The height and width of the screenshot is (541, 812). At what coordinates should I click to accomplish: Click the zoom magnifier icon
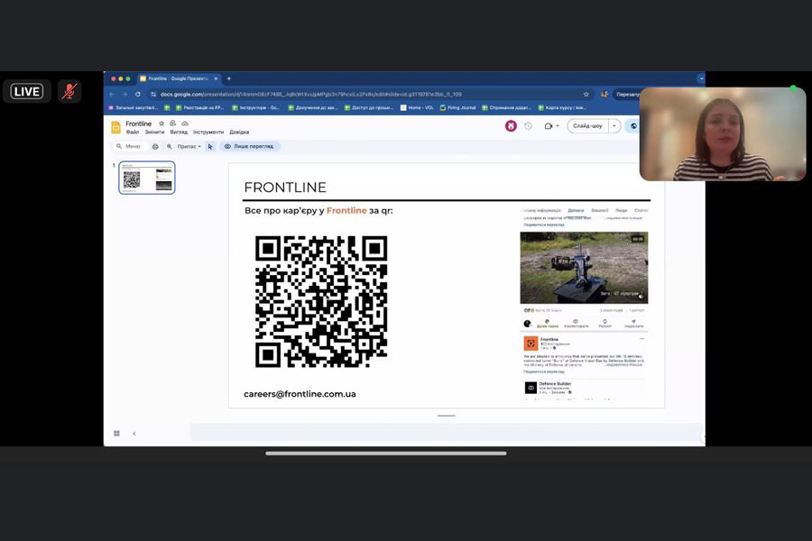coord(170,146)
